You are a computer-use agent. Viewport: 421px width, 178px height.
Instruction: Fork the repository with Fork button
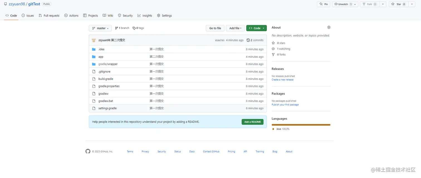pyautogui.click(x=370, y=4)
